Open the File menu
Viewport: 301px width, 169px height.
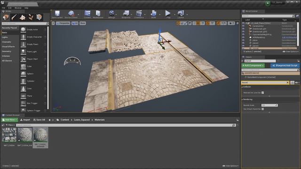3,8
